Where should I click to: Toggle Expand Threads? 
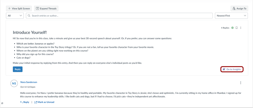tap(46, 9)
